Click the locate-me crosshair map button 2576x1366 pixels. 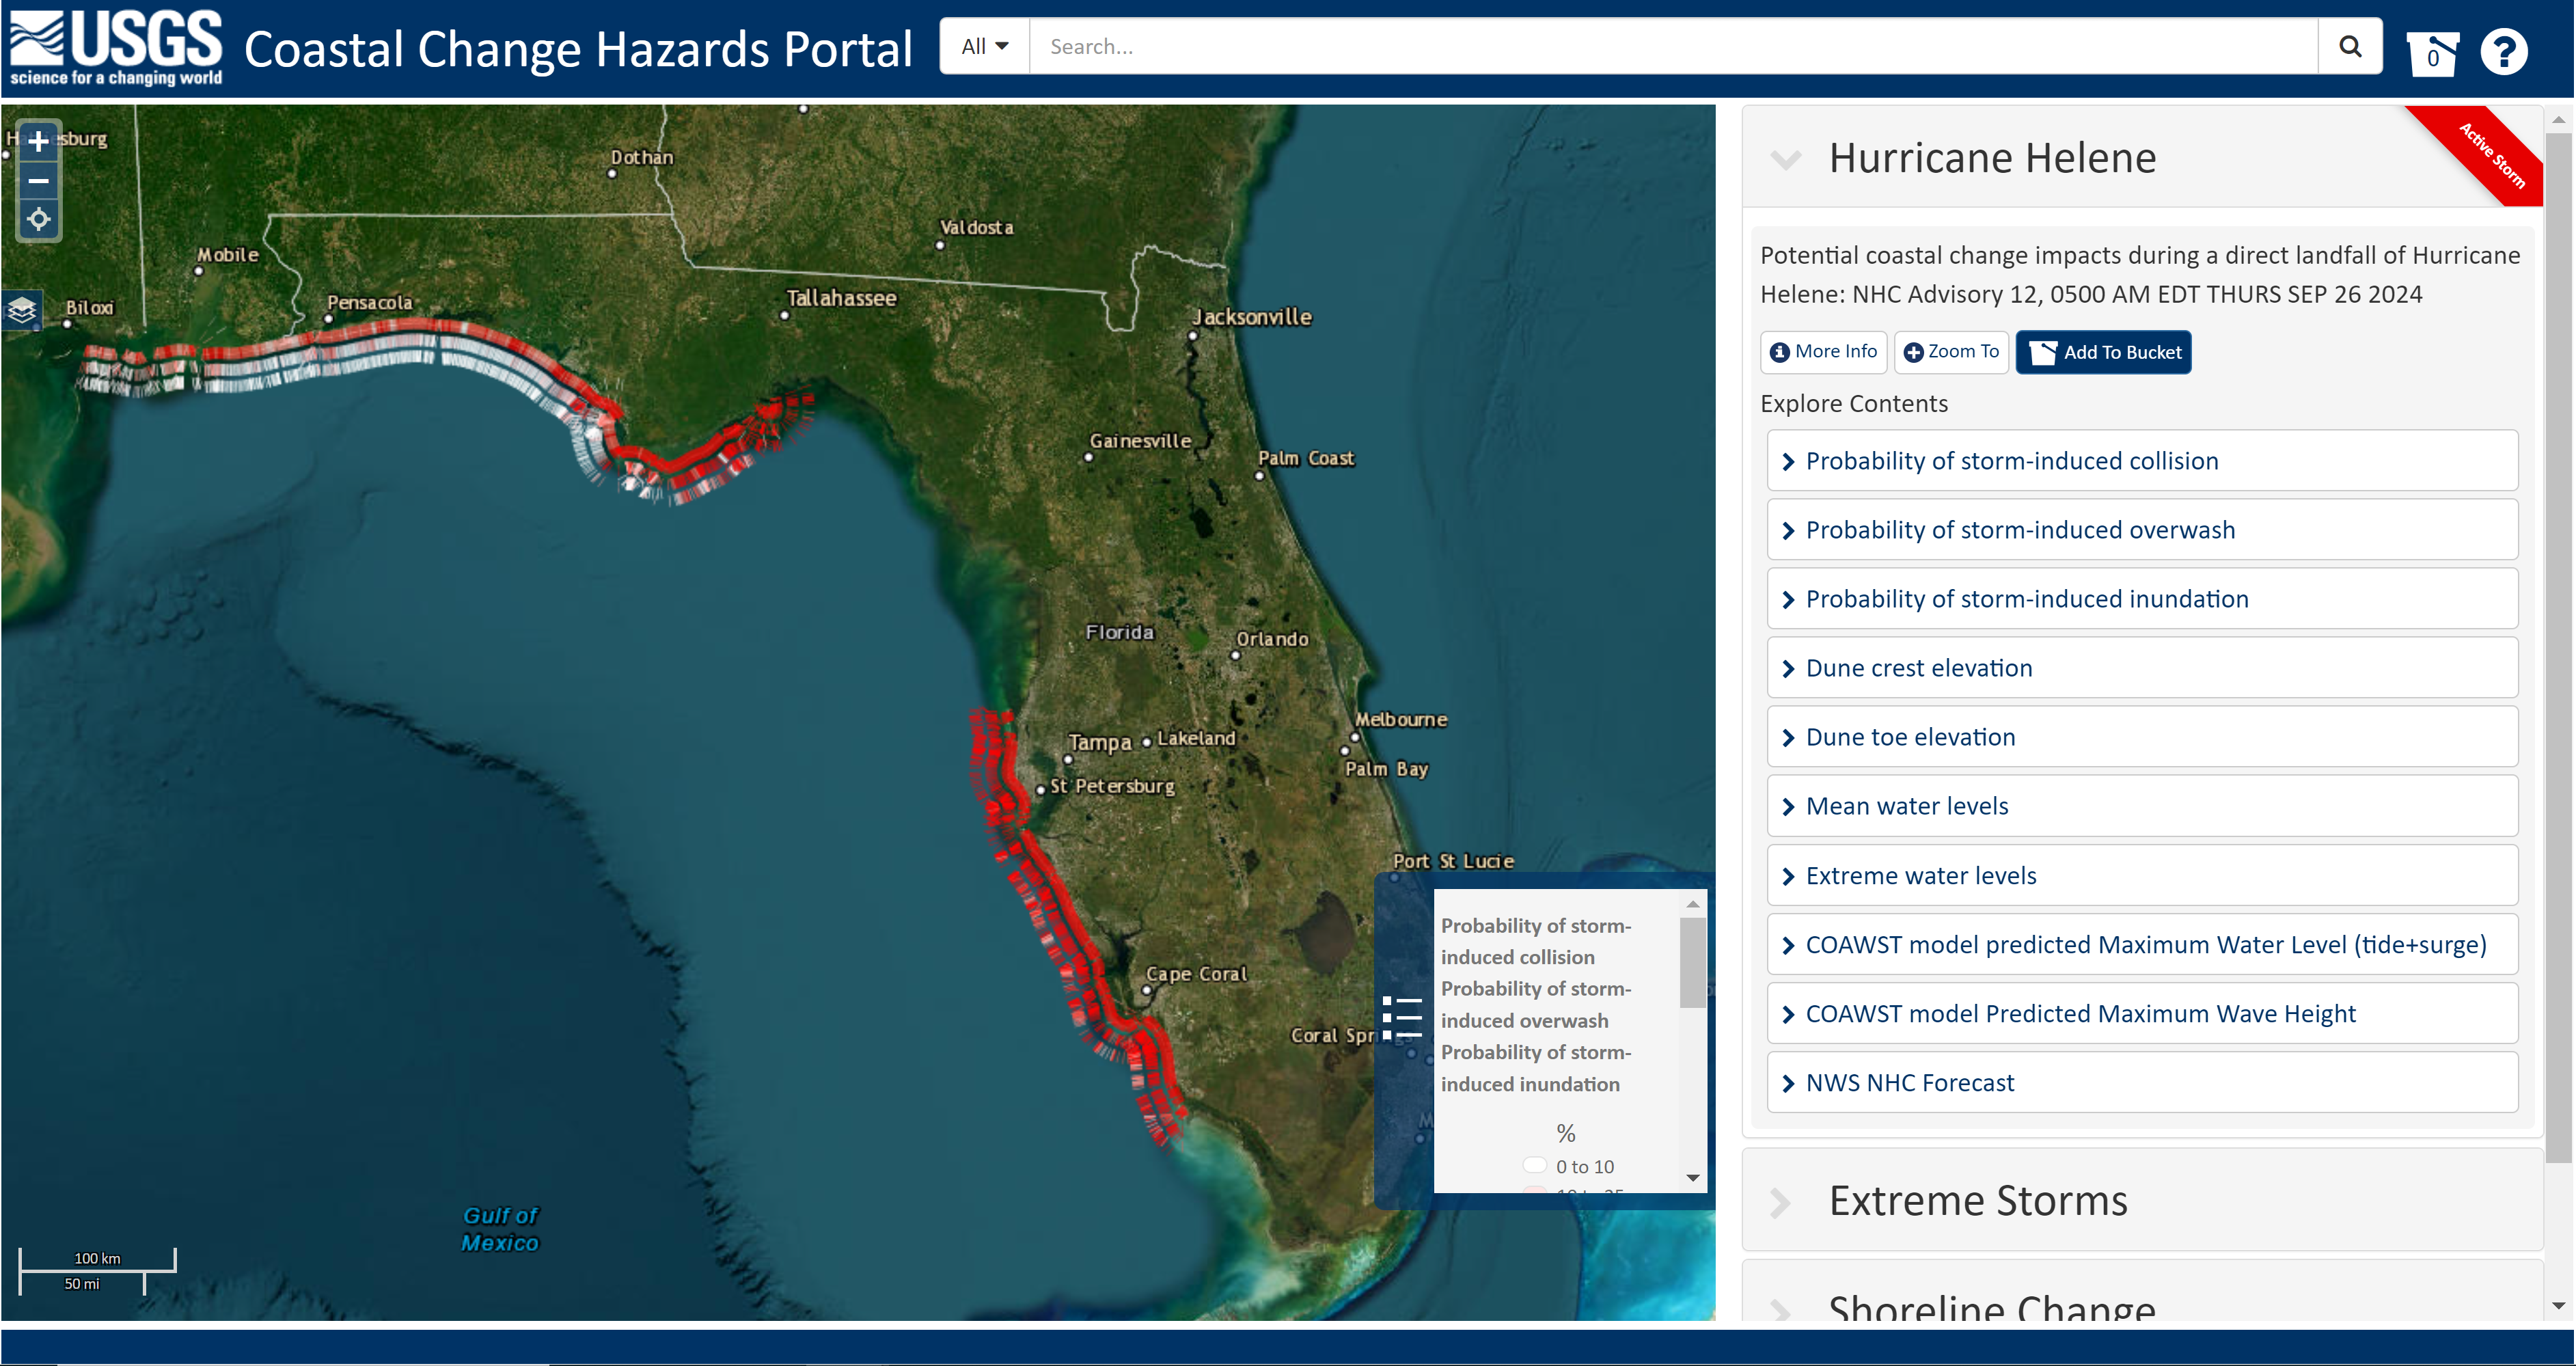(x=38, y=219)
